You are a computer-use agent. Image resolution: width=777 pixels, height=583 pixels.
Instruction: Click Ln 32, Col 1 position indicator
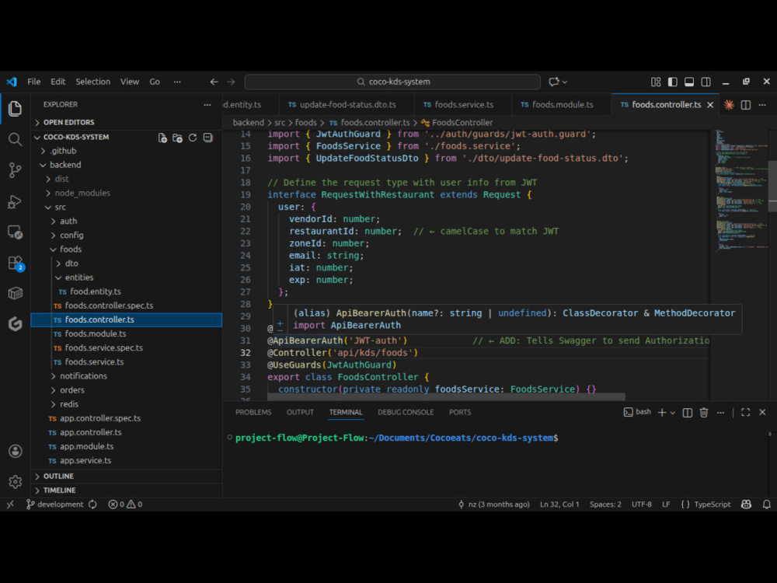[x=559, y=504]
